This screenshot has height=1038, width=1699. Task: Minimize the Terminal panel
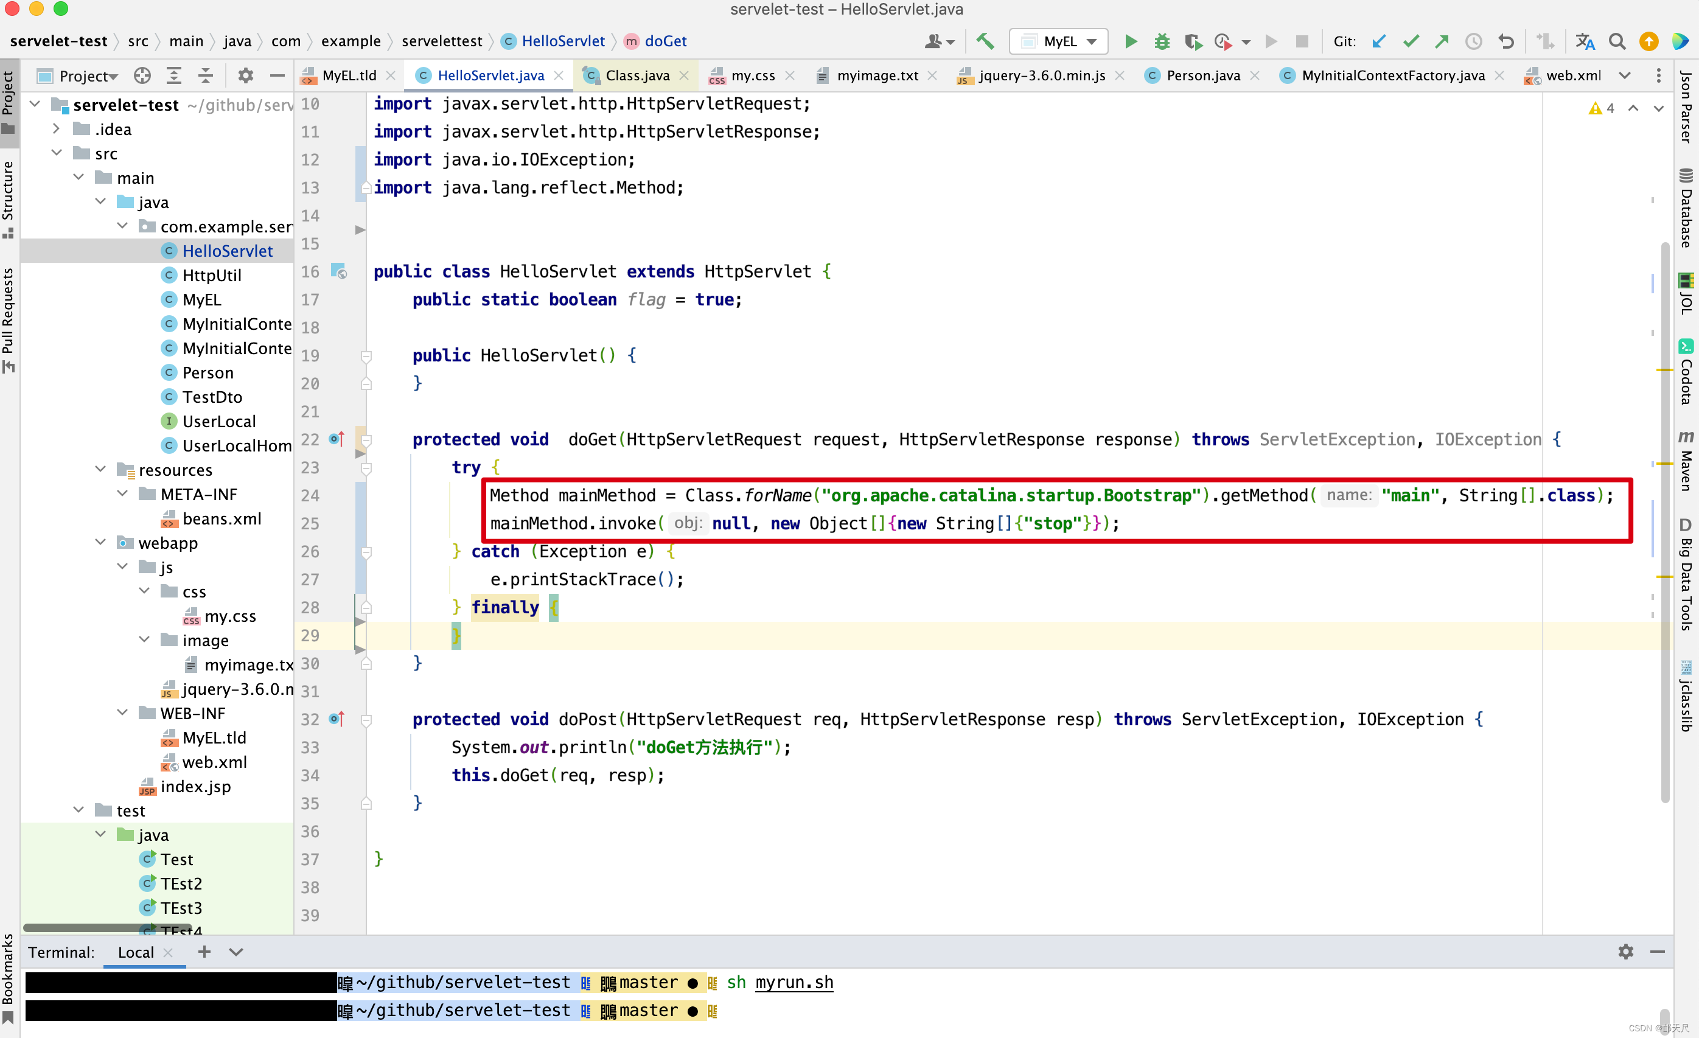click(1658, 952)
